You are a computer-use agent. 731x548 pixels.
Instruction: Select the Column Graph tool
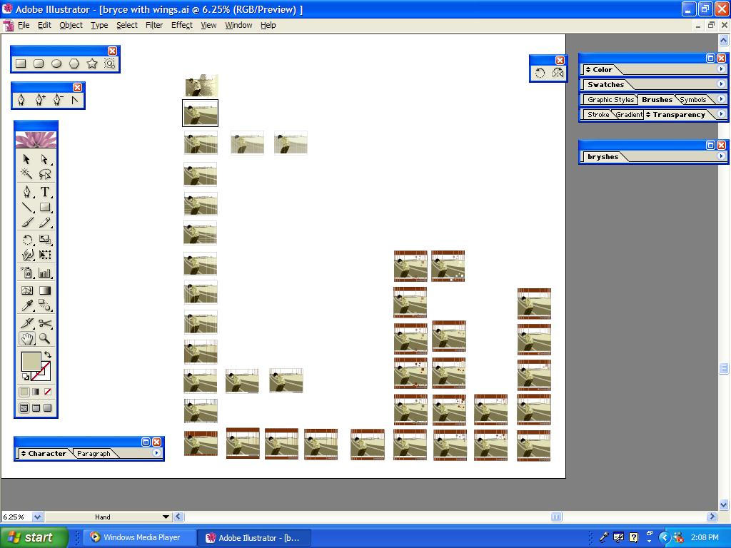click(x=45, y=273)
